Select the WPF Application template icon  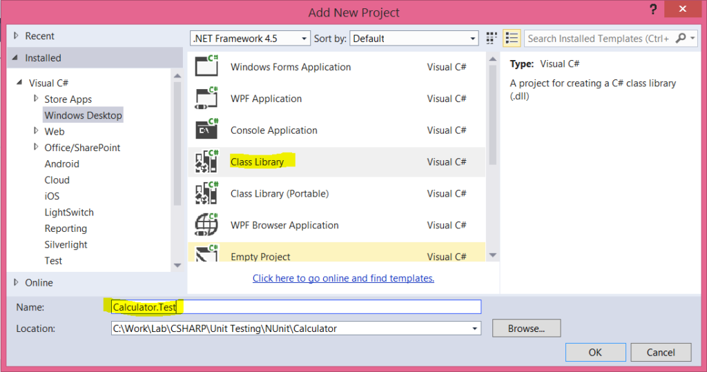pyautogui.click(x=206, y=98)
